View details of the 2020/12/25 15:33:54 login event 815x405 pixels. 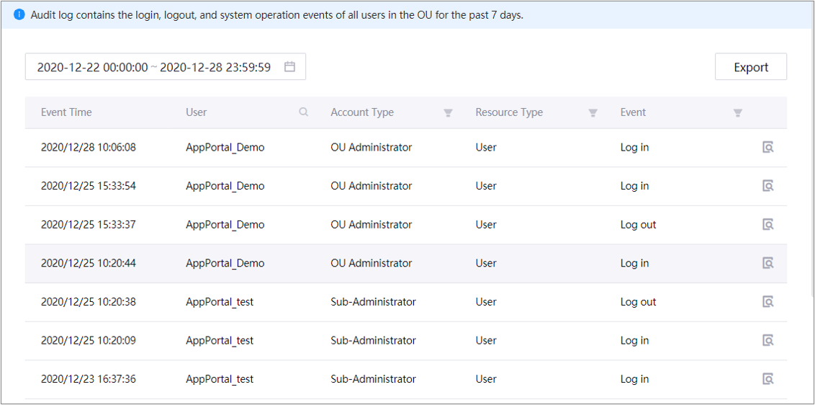click(768, 186)
